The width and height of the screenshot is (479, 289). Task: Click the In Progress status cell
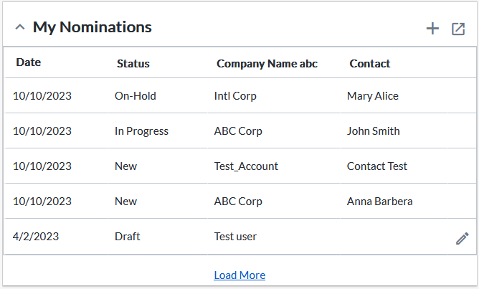click(x=141, y=131)
